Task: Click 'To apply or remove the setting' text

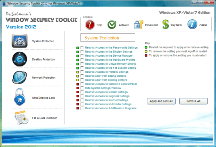Action: [x=178, y=55]
